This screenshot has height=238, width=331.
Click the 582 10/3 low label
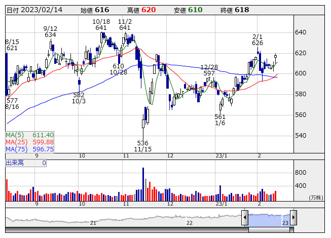click(x=79, y=98)
